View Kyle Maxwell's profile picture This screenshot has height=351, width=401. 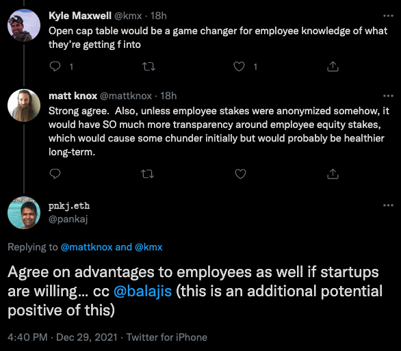click(x=24, y=25)
